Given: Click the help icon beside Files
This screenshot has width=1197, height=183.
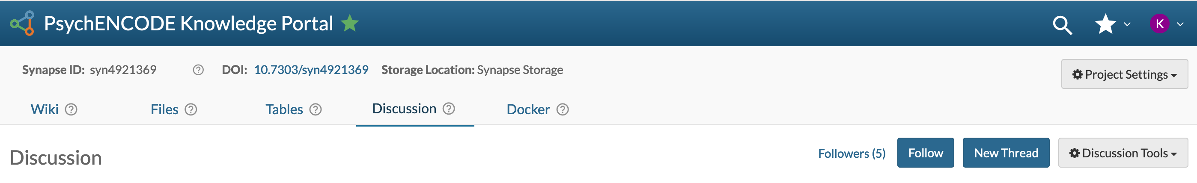Looking at the screenshot, I should pos(191,109).
